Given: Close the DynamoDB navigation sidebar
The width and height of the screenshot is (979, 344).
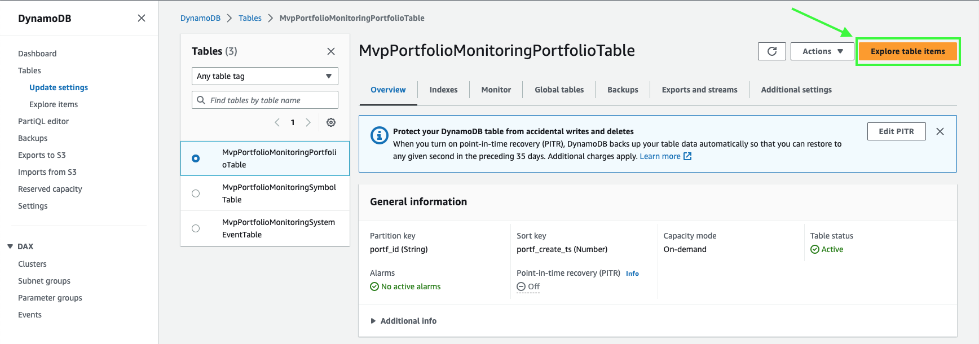Looking at the screenshot, I should tap(142, 18).
